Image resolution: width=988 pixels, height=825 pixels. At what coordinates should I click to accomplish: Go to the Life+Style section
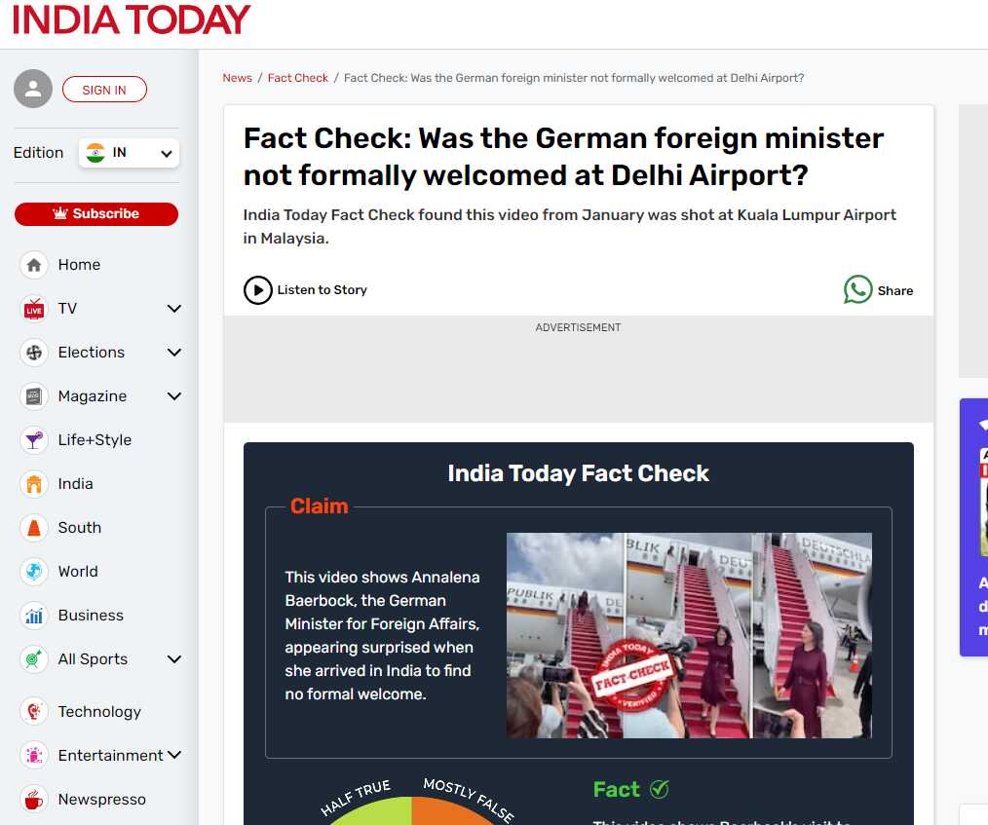pos(95,440)
